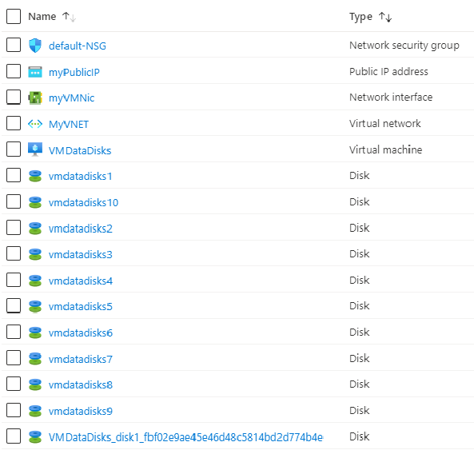Image resolution: width=474 pixels, height=458 pixels.
Task: Click the VMDataDisks_disk1 OS disk icon
Action: pyautogui.click(x=35, y=437)
